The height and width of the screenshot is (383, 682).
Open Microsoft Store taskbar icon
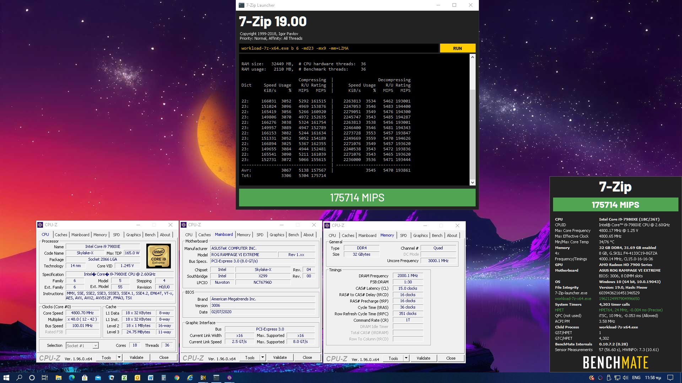pyautogui.click(x=85, y=378)
